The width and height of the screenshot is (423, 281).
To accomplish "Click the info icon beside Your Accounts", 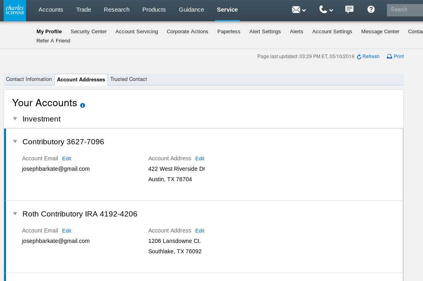I will [x=83, y=105].
